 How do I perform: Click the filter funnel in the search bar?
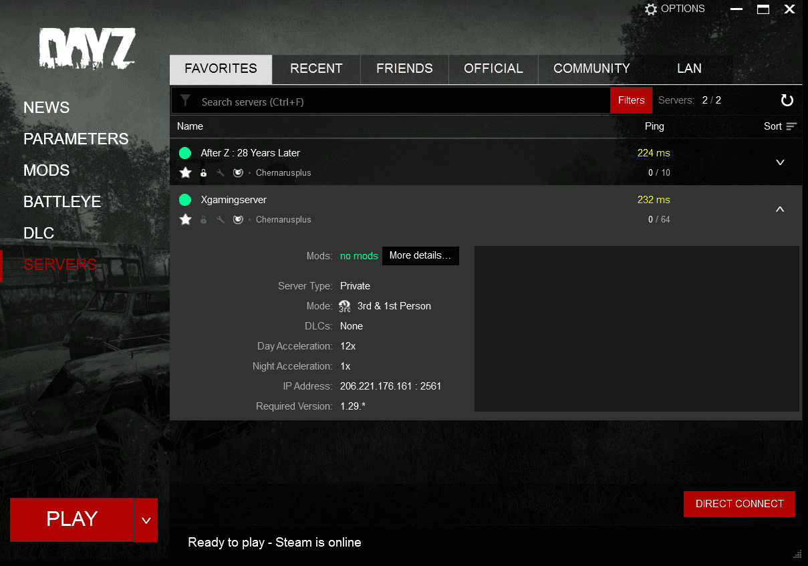(x=184, y=100)
